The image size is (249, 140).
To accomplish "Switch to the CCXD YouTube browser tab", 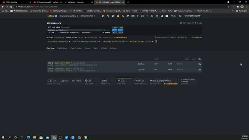I will [16, 2].
